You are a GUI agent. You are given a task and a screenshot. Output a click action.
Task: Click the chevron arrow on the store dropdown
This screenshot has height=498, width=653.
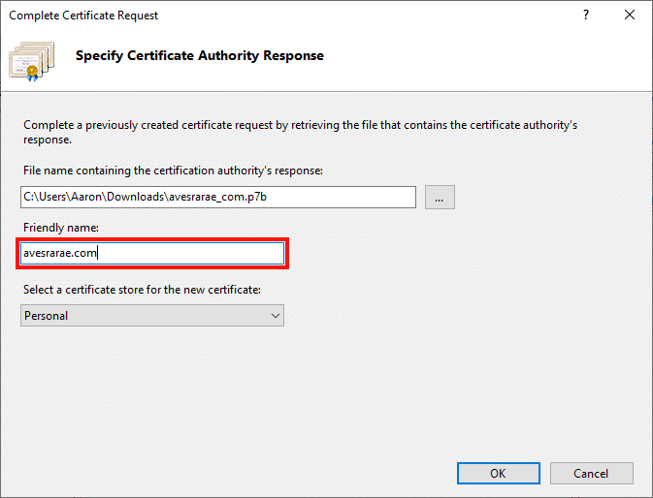275,315
